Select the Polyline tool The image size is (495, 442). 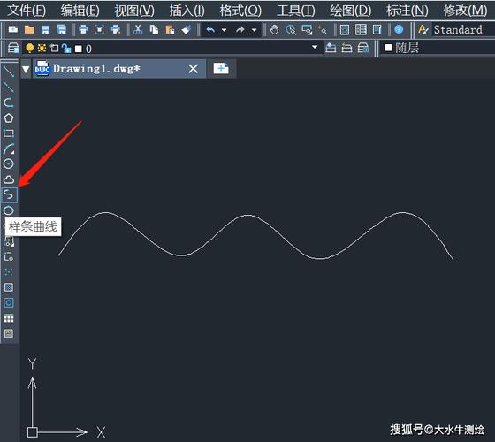pyautogui.click(x=9, y=103)
